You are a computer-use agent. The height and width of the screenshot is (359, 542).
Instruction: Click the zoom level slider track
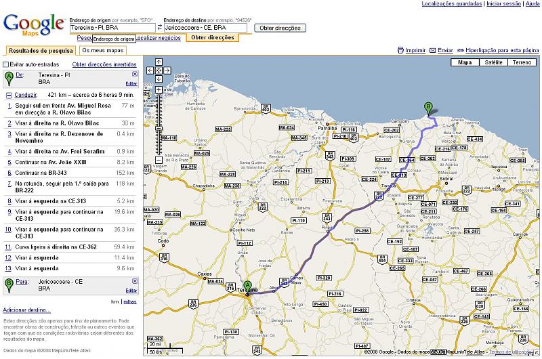(x=159, y=125)
